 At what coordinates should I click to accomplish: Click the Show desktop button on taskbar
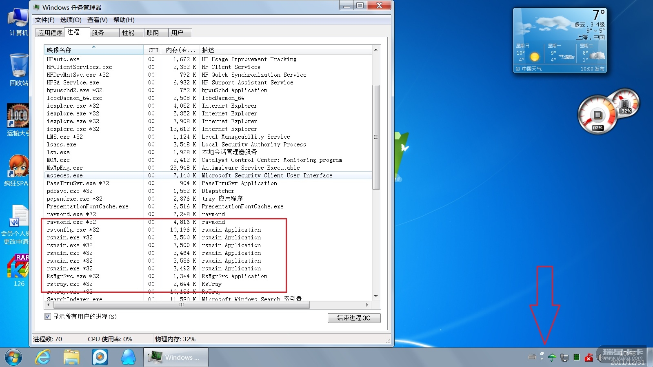[650, 357]
